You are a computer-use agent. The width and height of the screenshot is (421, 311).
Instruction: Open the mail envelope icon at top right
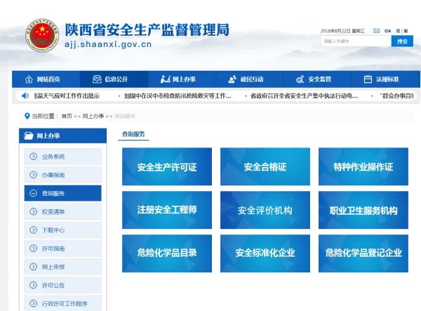pyautogui.click(x=376, y=31)
